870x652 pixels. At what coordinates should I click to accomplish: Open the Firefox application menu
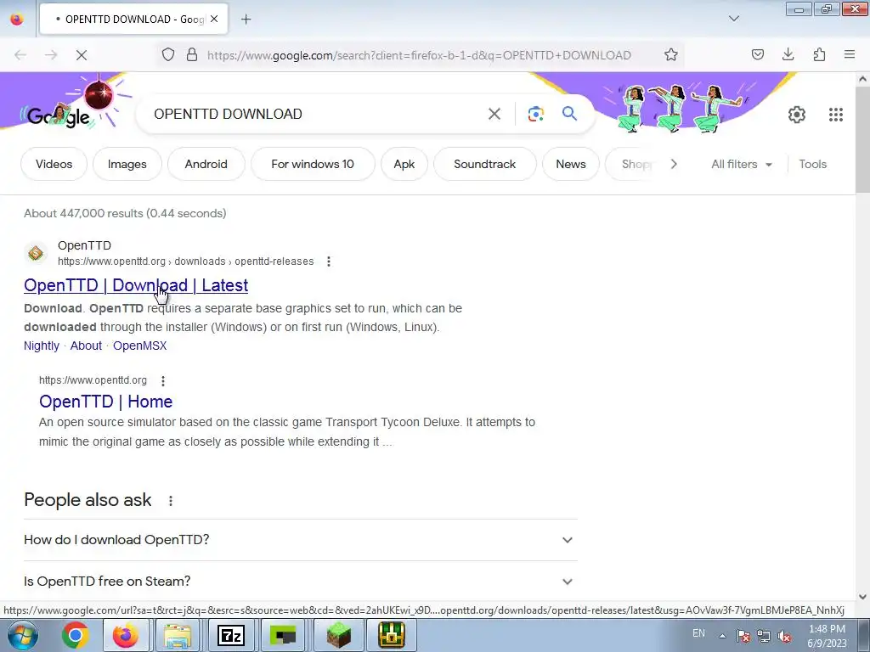850,54
